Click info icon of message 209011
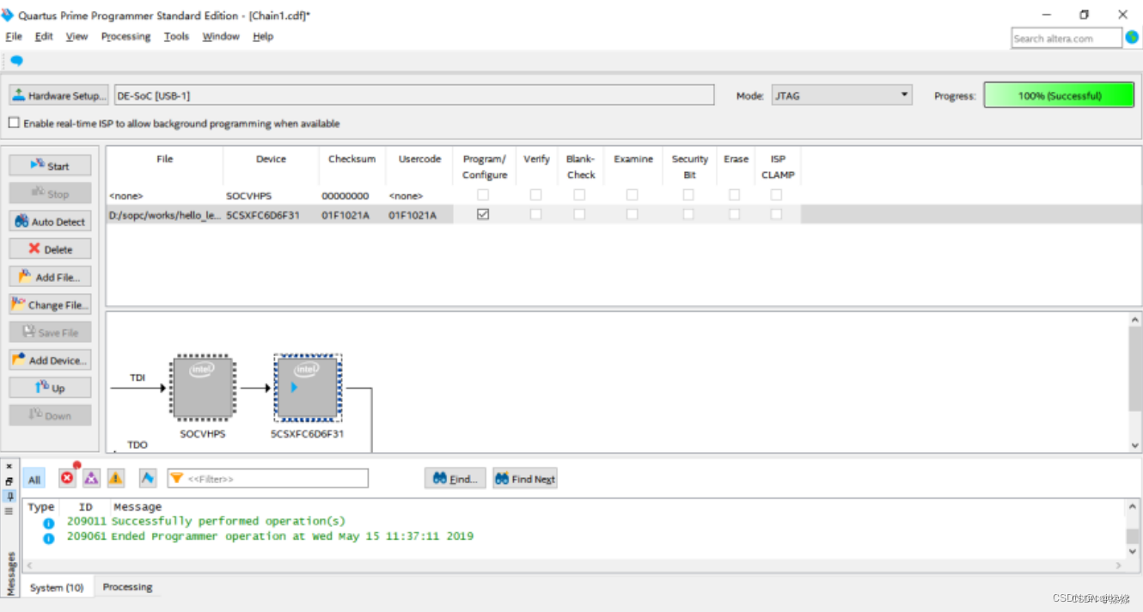The width and height of the screenshot is (1143, 612). click(49, 523)
